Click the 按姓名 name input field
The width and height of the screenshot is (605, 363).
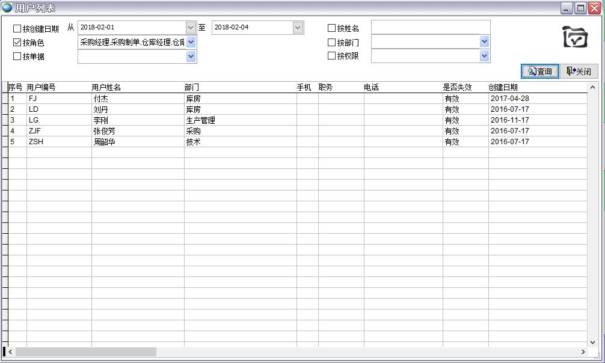pyautogui.click(x=430, y=28)
